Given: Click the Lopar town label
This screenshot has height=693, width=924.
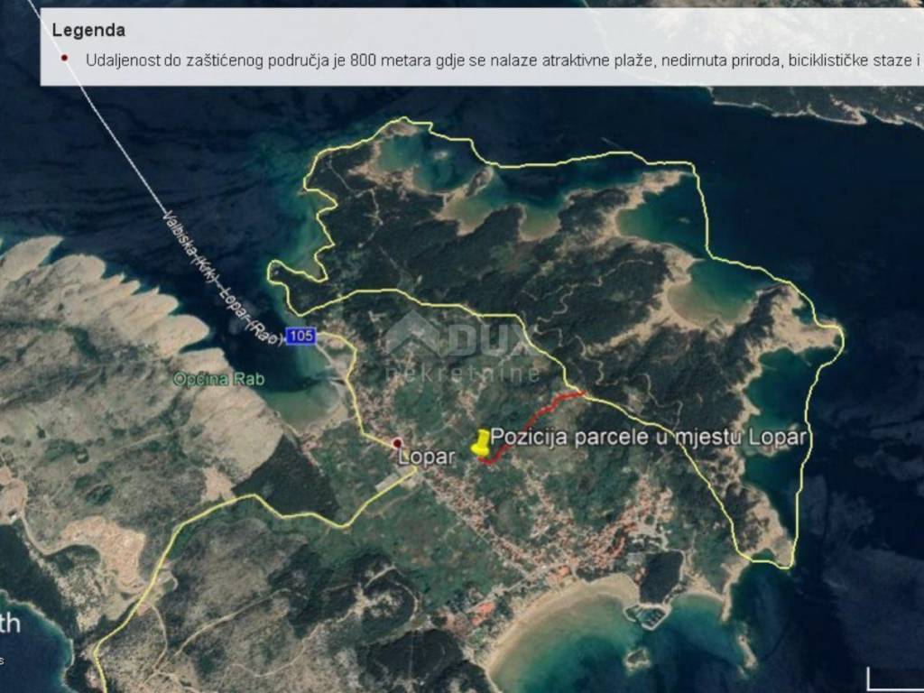Looking at the screenshot, I should point(426,457).
